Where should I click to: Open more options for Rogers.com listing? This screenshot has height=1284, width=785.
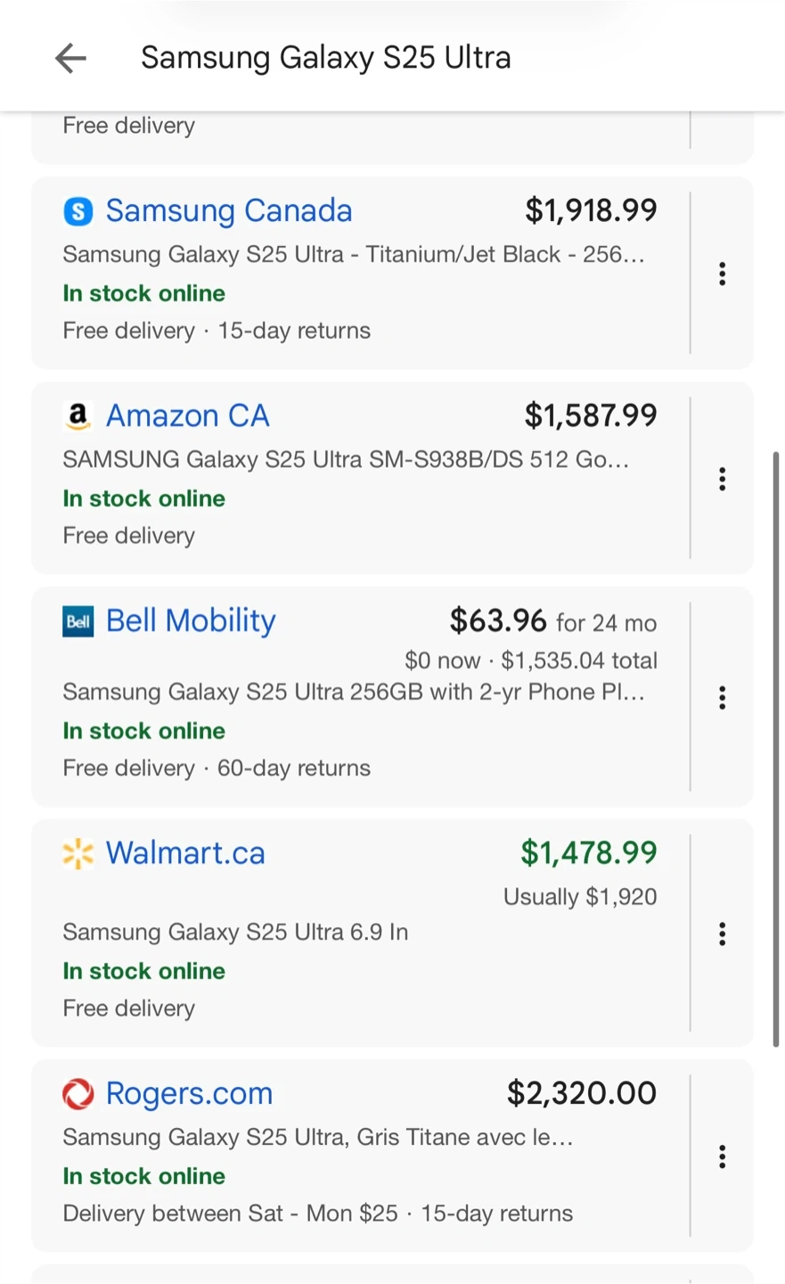722,1156
